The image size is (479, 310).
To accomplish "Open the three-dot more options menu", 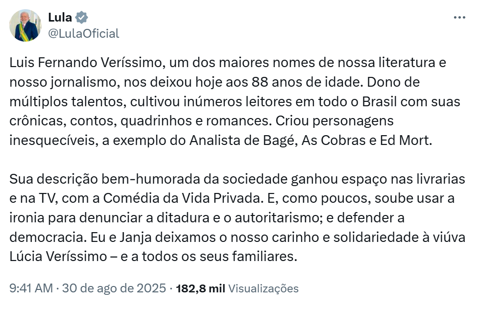I will click(x=459, y=18).
